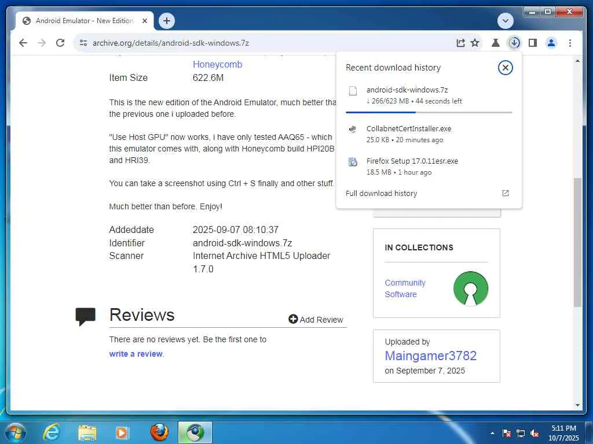
Task: Click the forward navigation arrow
Action: point(42,43)
